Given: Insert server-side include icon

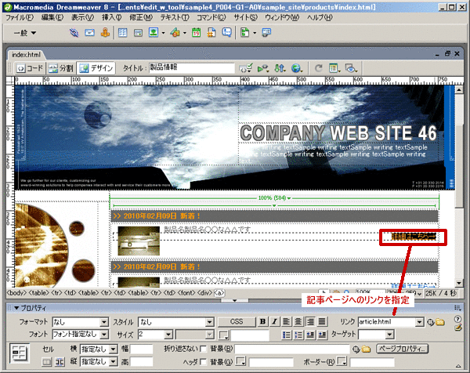Looking at the screenshot, I should [x=211, y=32].
